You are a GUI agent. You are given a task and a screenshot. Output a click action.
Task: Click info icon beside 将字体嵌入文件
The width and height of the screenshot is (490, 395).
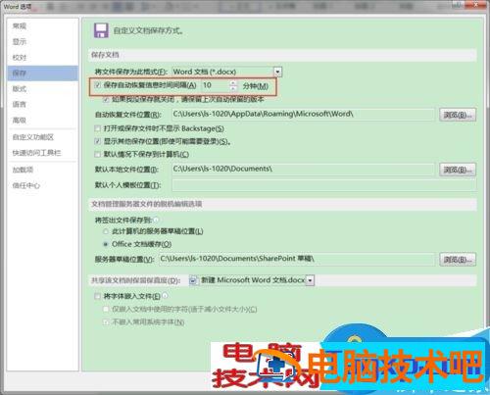click(x=166, y=296)
